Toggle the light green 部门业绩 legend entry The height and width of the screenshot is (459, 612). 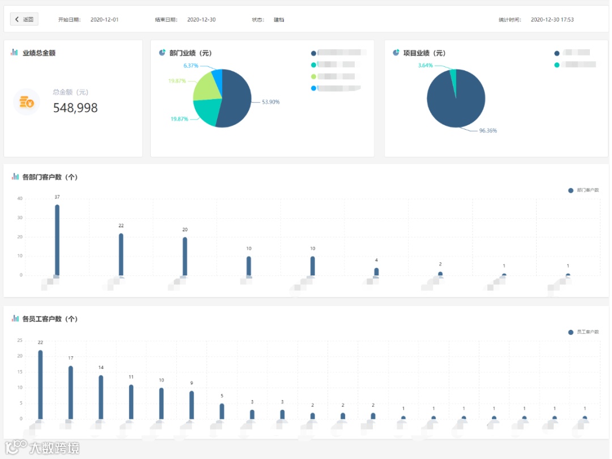pyautogui.click(x=333, y=76)
